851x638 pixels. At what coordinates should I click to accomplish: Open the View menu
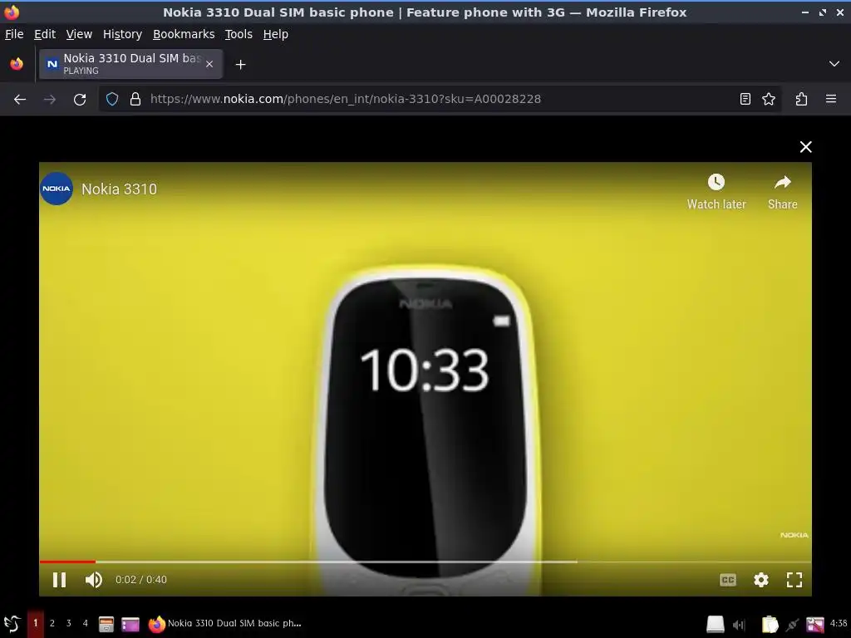79,34
